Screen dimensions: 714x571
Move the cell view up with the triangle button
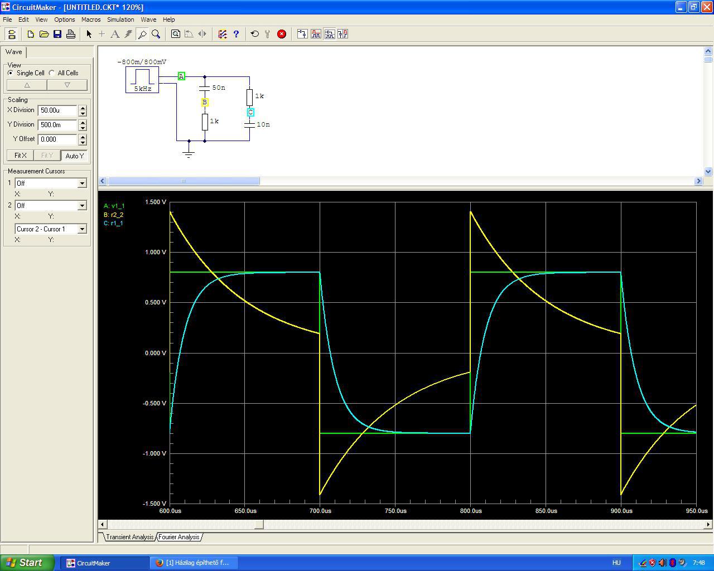click(x=27, y=85)
